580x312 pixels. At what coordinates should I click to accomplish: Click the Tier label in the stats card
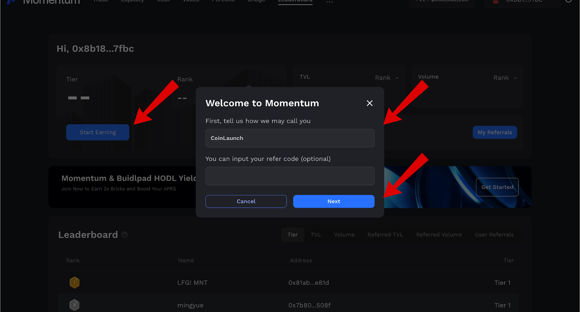72,79
